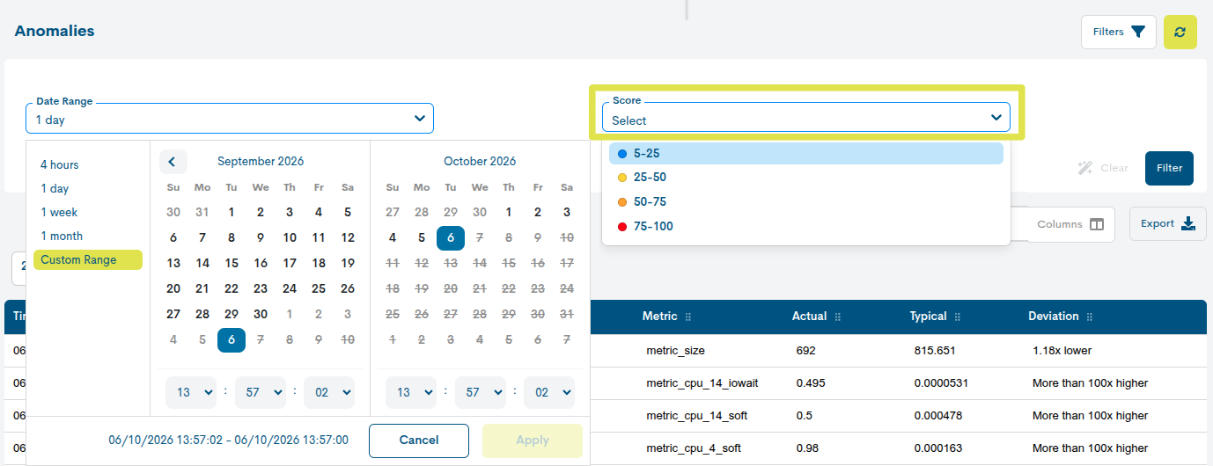Click drag handle icon beside Metric header

[x=688, y=317]
